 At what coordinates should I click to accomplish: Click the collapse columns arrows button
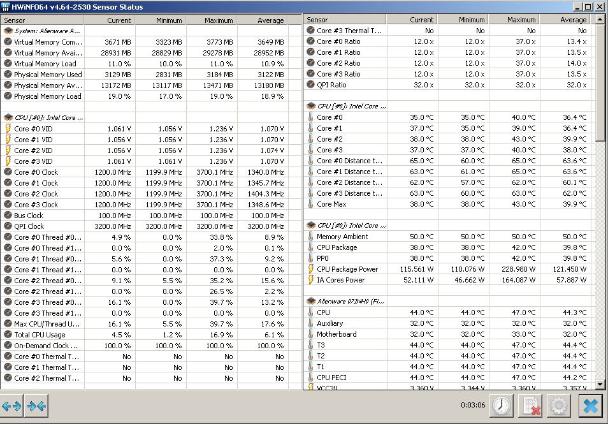(x=37, y=406)
